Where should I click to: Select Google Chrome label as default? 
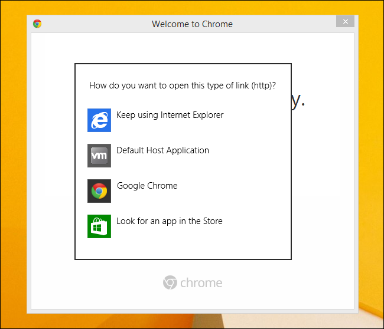pyautogui.click(x=147, y=186)
